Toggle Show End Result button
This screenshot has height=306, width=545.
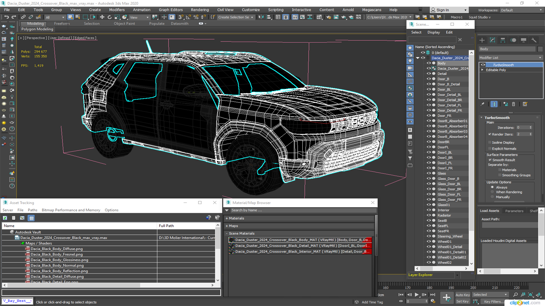point(494,104)
